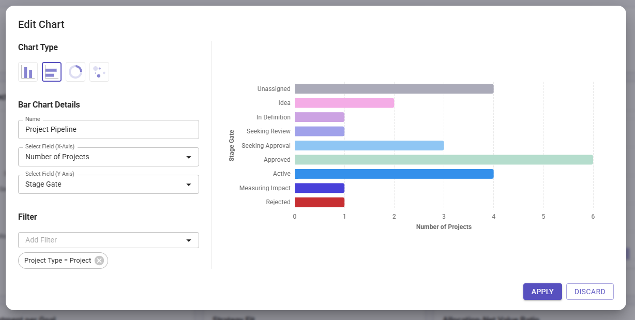Click the Chart Type heading
This screenshot has width=635, height=320.
(38, 48)
